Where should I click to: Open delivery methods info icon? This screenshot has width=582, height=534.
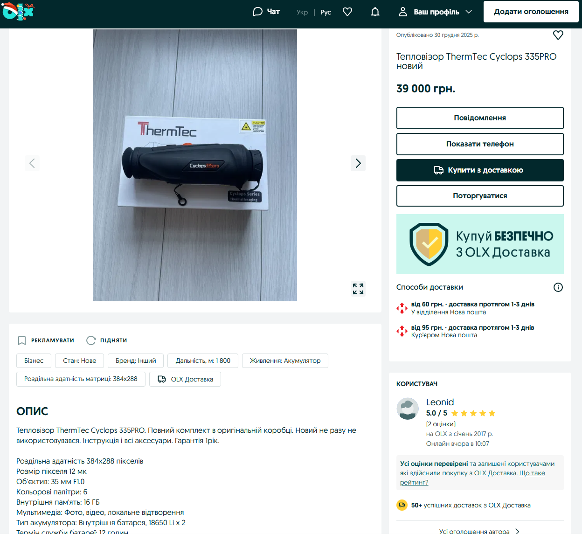point(558,287)
